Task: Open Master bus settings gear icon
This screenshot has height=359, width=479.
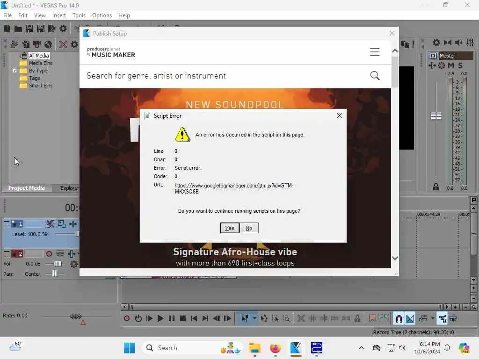Action: tap(436, 43)
